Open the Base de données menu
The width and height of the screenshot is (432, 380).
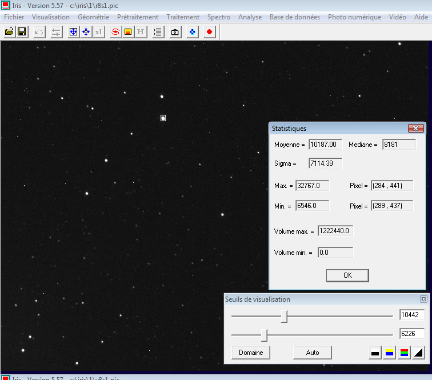(x=295, y=17)
